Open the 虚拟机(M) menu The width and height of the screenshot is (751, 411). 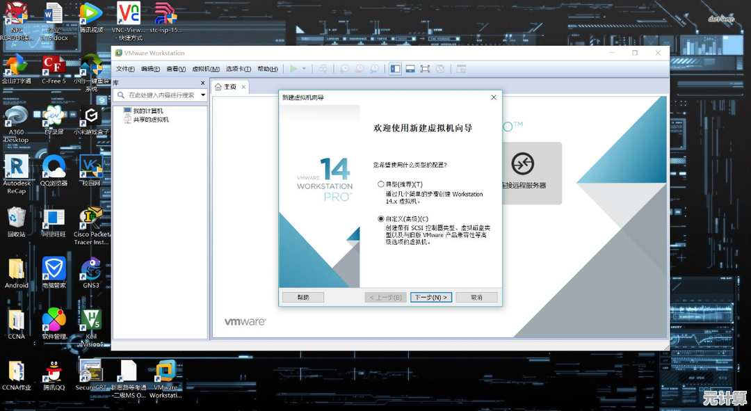coord(206,69)
